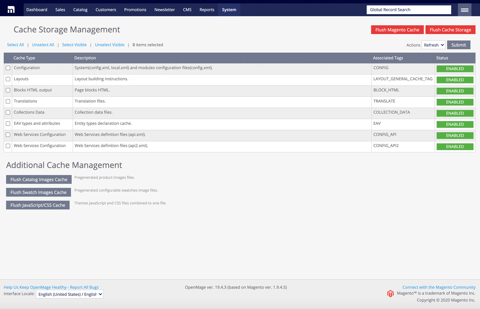Click inside the Global Record Search field
Viewport: 480px width, 309px height.
point(409,9)
